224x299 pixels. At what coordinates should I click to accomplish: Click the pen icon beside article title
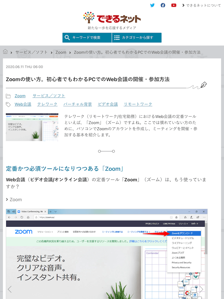[x=204, y=85]
